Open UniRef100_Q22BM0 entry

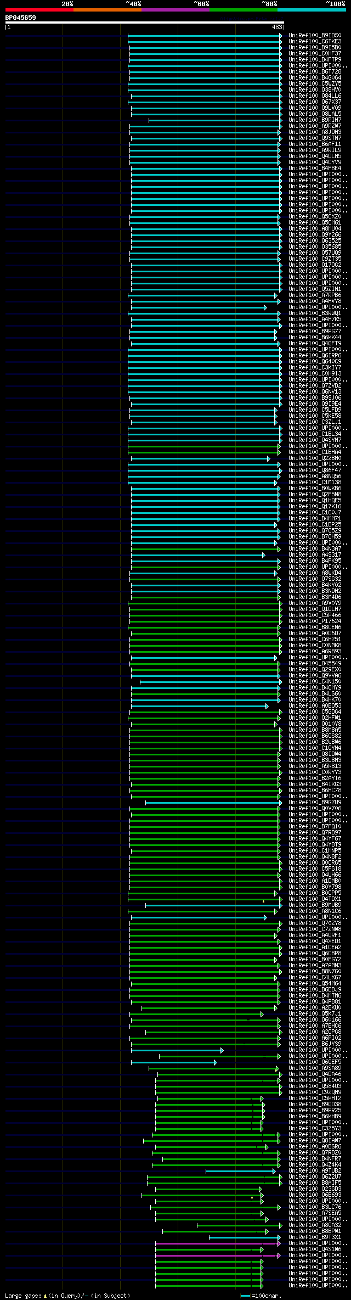[315, 458]
